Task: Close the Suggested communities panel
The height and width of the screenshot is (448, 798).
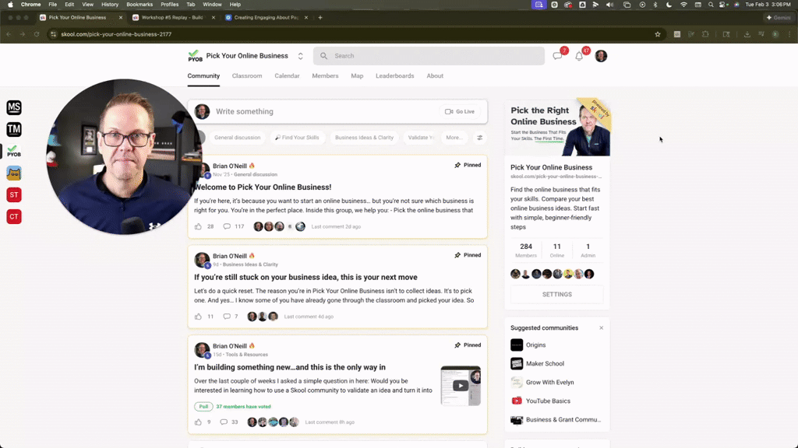Action: pos(601,327)
